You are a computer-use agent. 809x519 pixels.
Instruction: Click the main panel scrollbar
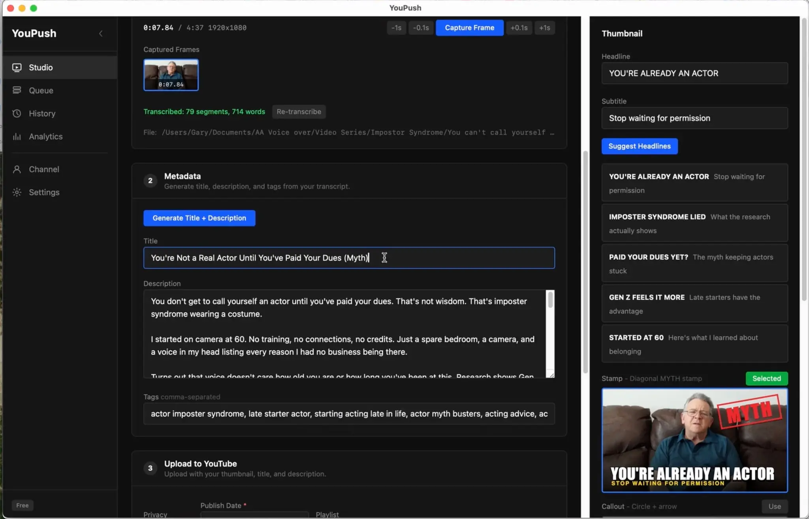[585, 262]
